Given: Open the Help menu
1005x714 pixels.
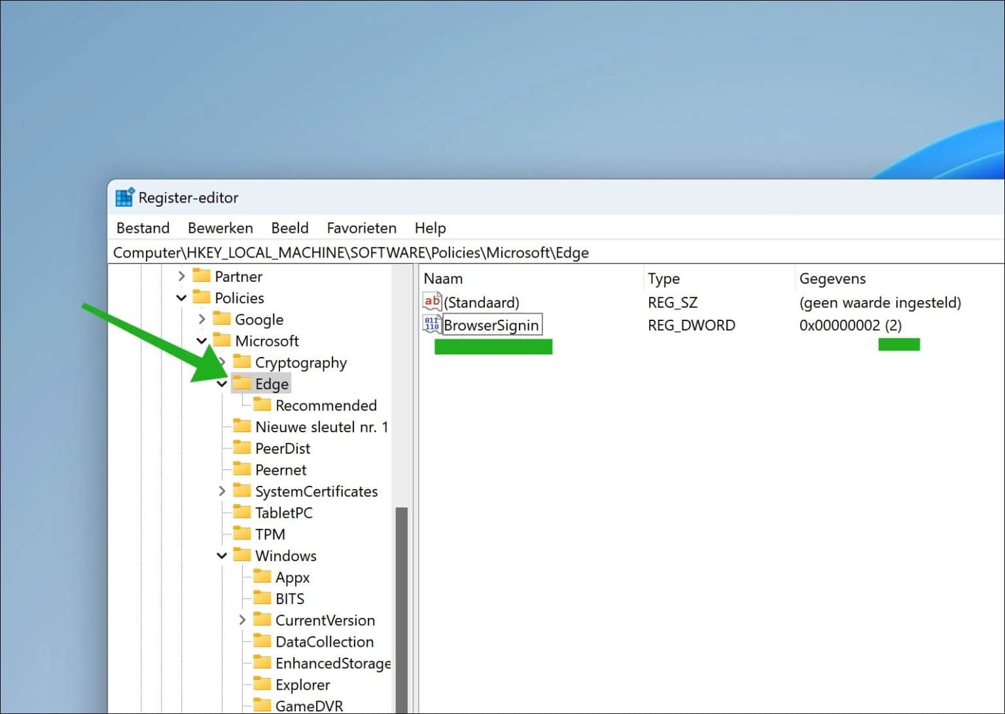Looking at the screenshot, I should (x=430, y=228).
